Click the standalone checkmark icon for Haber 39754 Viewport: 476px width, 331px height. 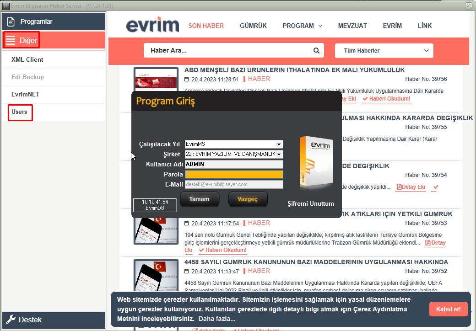click(x=436, y=187)
